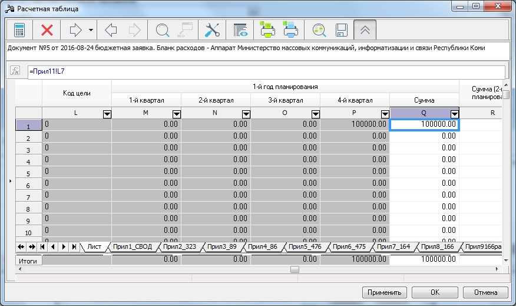Viewport: 516px width, 306px height.
Task: Click the list view with eye icon
Action: point(240,30)
